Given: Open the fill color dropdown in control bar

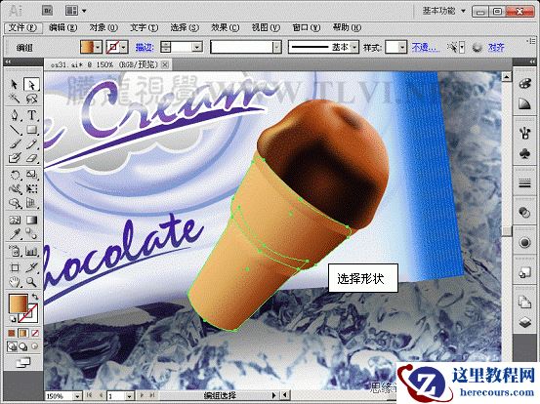Looking at the screenshot, I should coord(99,47).
